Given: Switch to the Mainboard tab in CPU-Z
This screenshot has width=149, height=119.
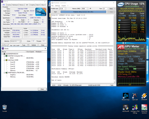Looking at the screenshot, I should [15, 5].
